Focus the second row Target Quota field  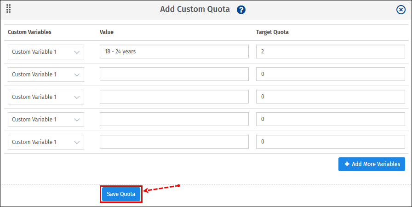(330, 75)
